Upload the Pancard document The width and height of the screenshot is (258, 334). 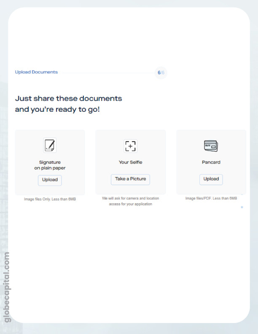point(211,179)
